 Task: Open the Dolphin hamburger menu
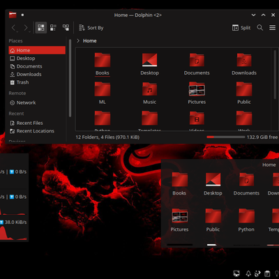[273, 28]
